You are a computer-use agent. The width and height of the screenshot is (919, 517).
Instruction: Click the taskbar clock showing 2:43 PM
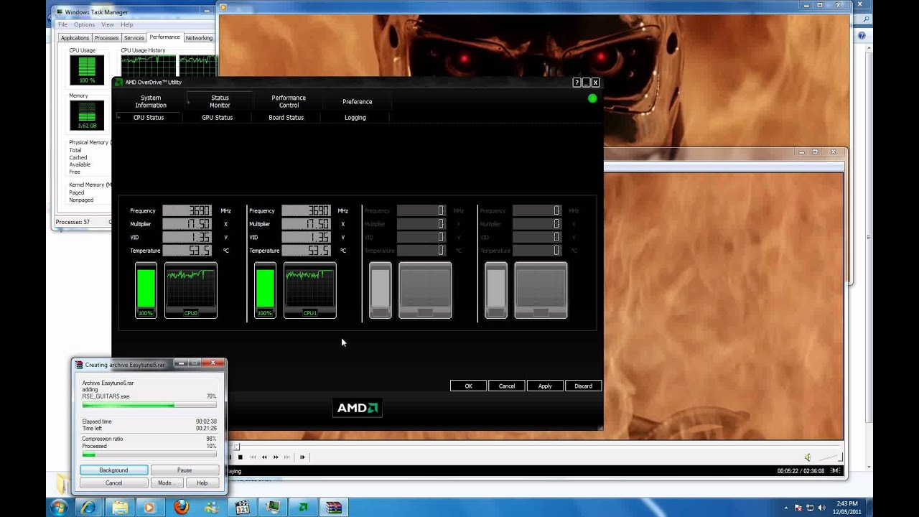(x=848, y=508)
